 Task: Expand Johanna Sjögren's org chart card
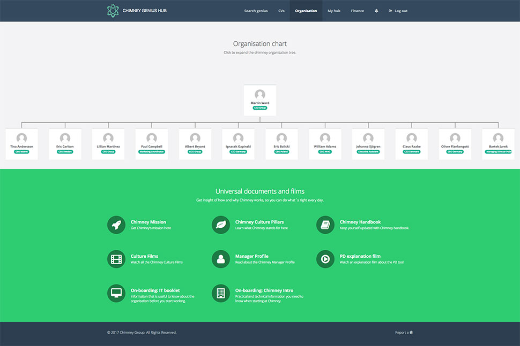point(368,143)
